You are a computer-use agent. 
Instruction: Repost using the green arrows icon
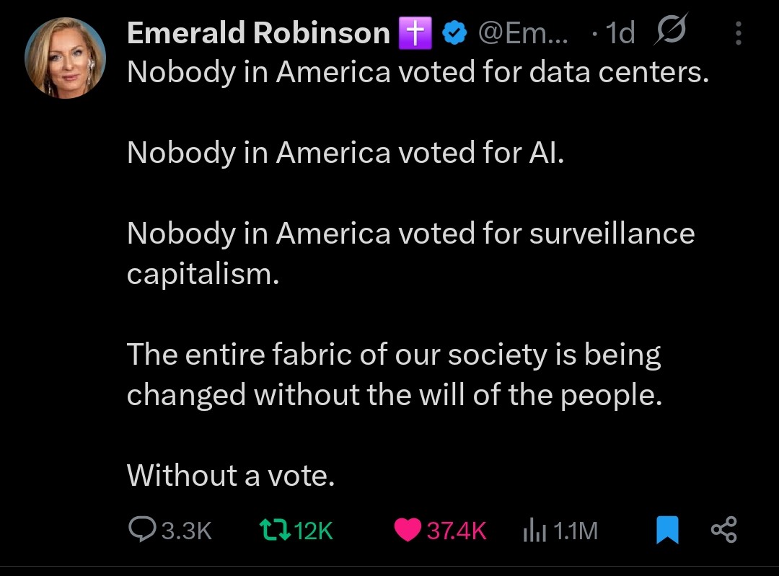tap(276, 530)
